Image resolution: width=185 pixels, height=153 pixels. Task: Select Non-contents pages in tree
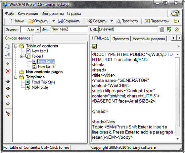(x=44, y=72)
